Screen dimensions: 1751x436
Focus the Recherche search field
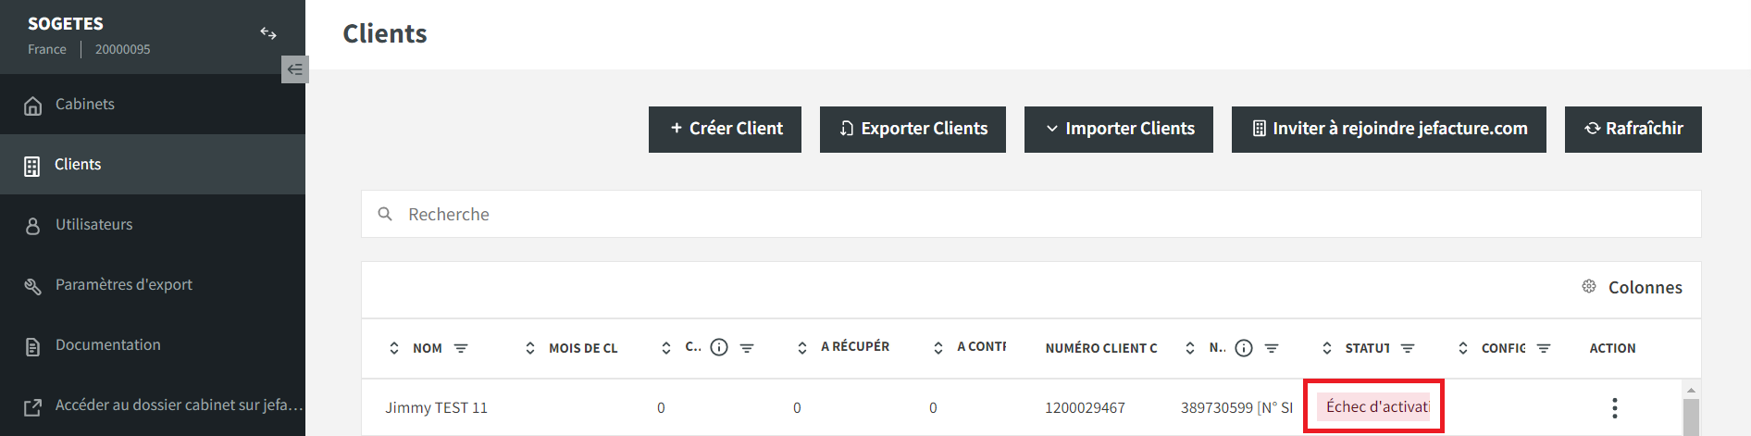click(x=1031, y=214)
